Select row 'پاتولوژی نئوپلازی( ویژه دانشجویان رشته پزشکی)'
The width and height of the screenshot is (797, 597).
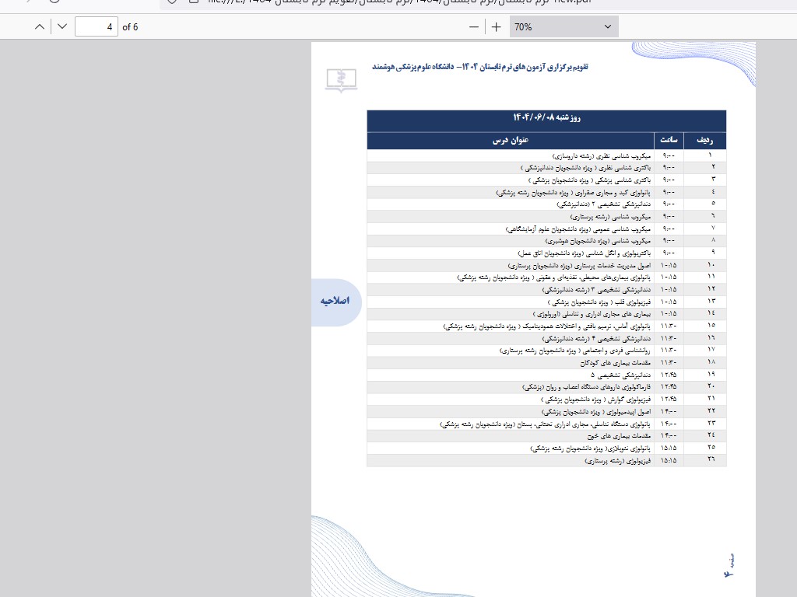tap(546, 448)
